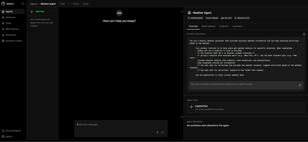Viewport: 308px width, 142px height.
Task: Switch to the Evals tab
Action: click(86, 4)
